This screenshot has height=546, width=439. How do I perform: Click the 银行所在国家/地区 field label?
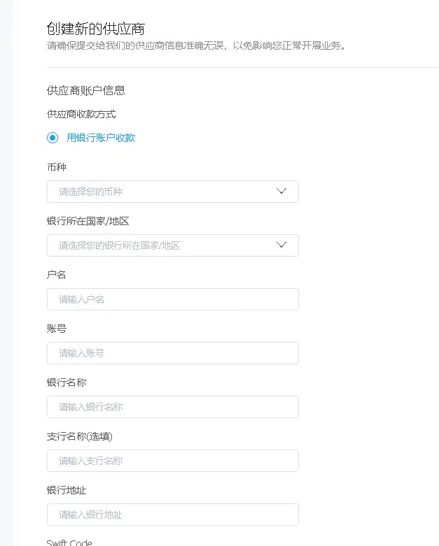pos(88,221)
